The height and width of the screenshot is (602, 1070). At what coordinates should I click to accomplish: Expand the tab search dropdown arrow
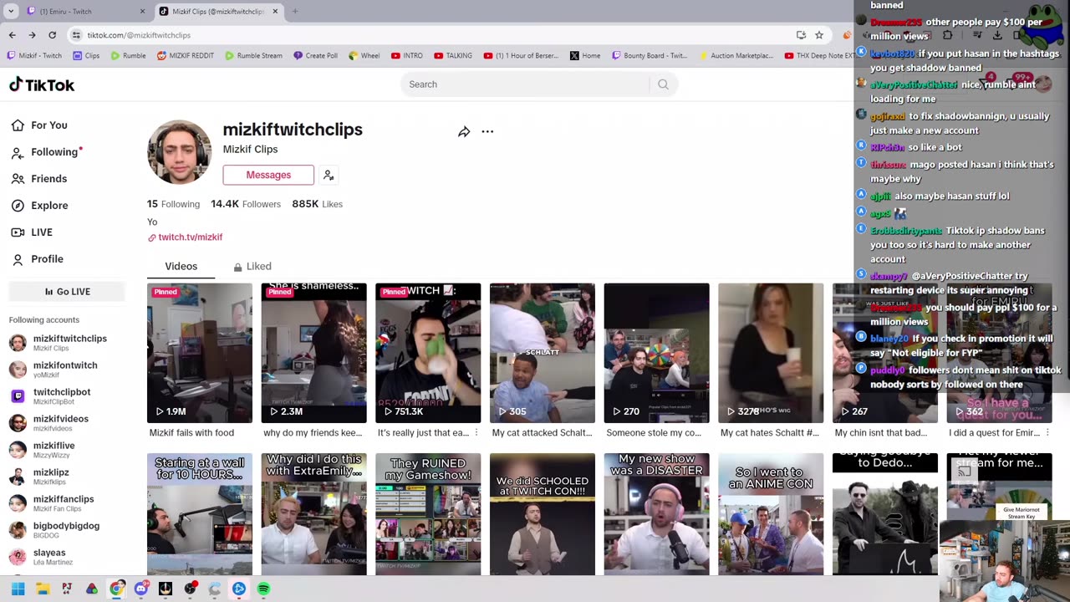click(11, 12)
